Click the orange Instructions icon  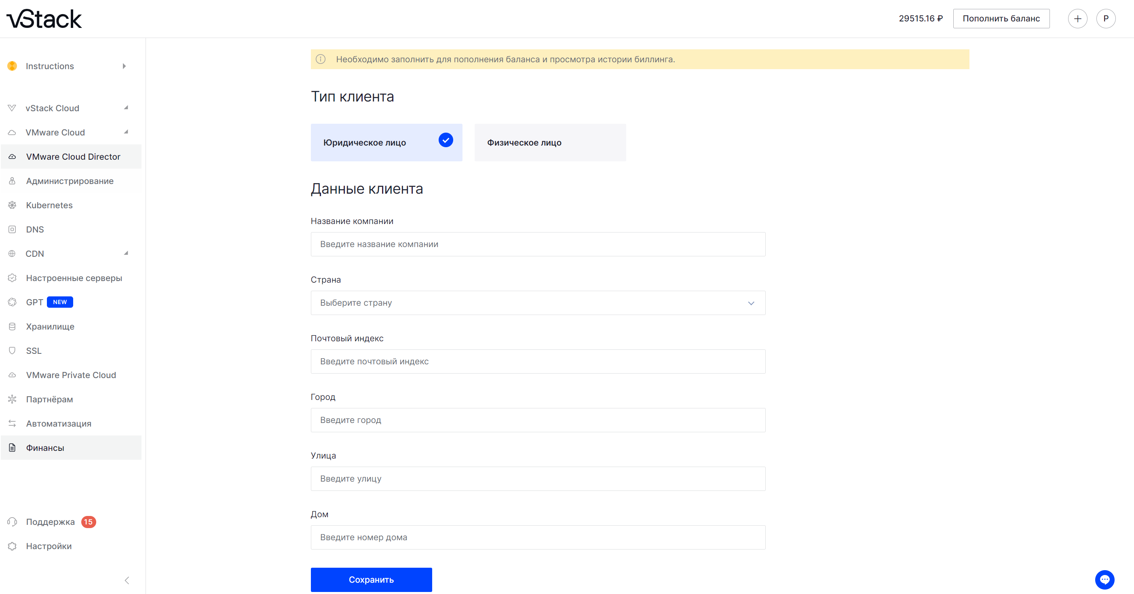click(12, 66)
